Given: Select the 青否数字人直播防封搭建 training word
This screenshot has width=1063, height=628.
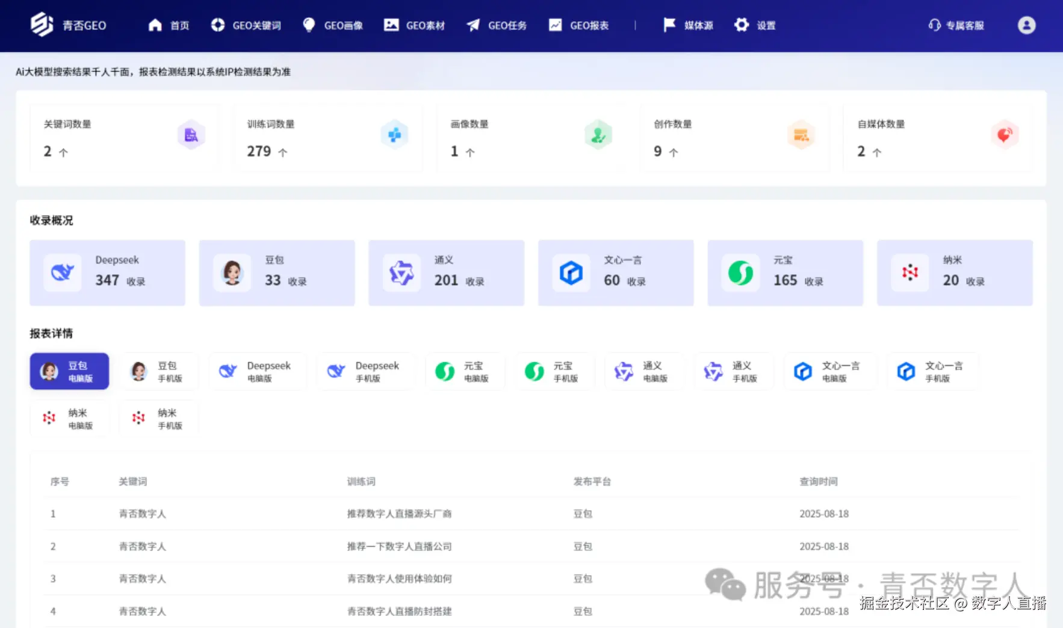Looking at the screenshot, I should click(x=400, y=611).
